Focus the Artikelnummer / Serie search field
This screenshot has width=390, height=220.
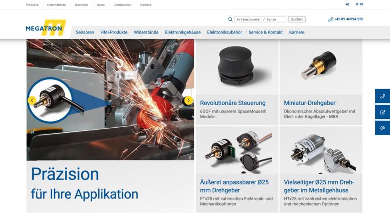[x=260, y=19]
